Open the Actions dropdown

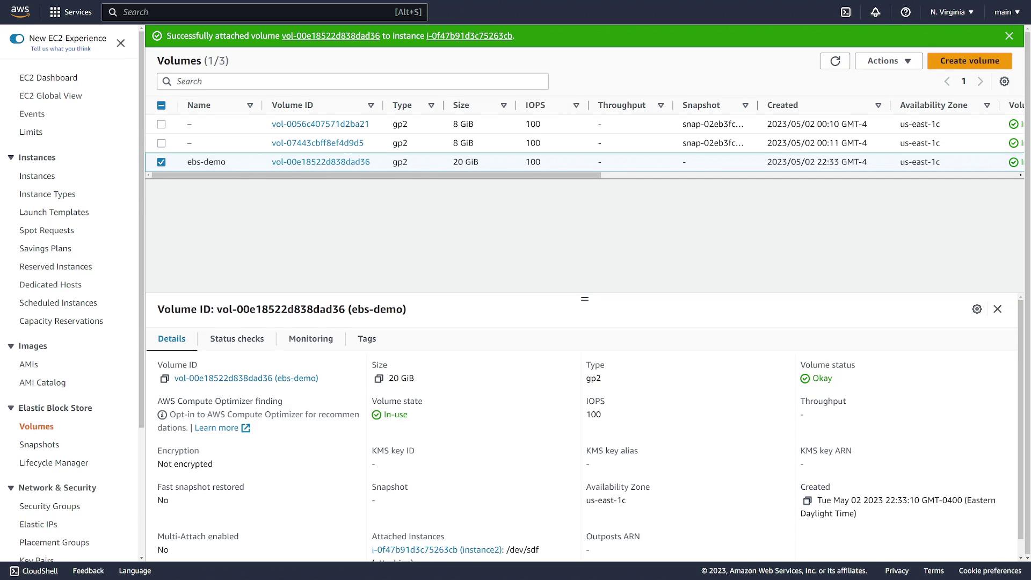tap(888, 61)
